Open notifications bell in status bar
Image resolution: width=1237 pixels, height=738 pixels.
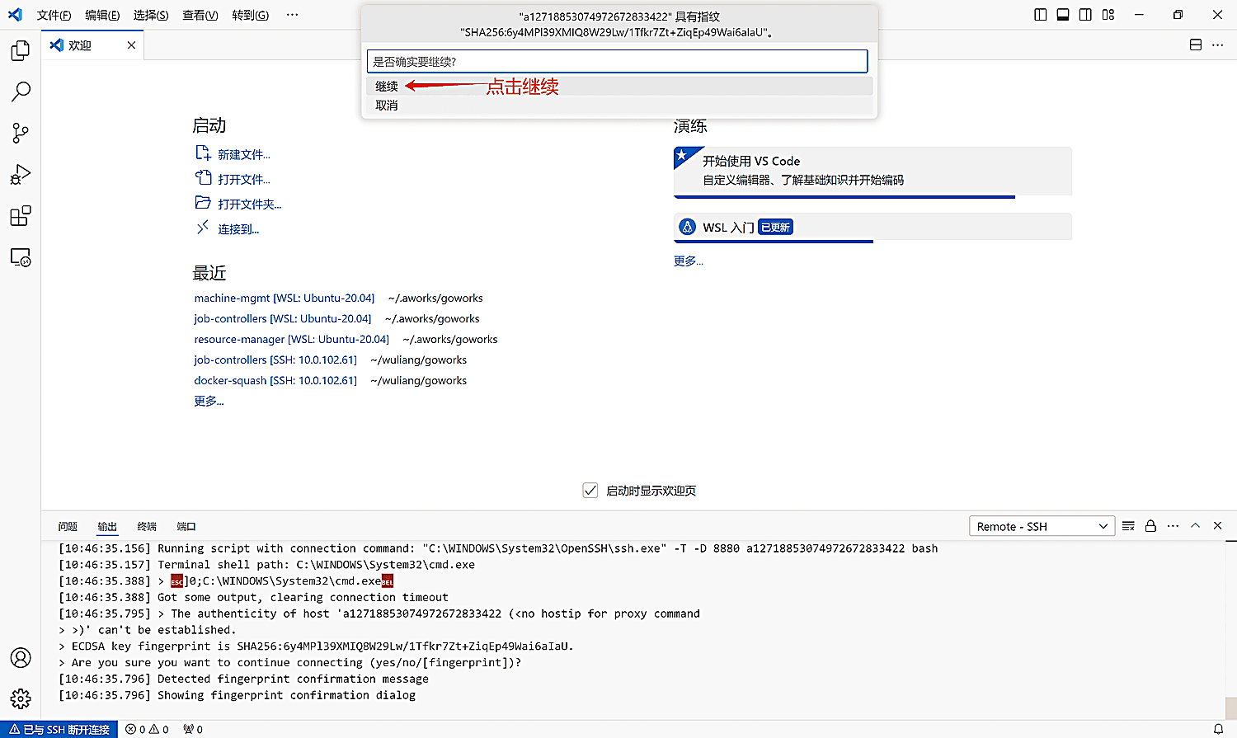1218,729
